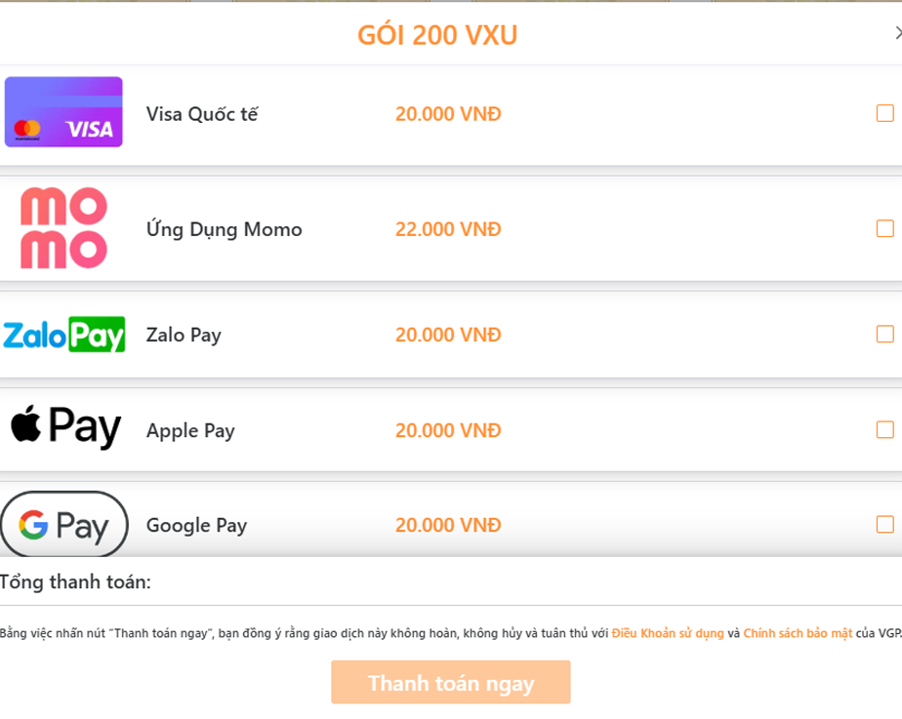Close the GÓI 200 VXU dialog

(897, 33)
